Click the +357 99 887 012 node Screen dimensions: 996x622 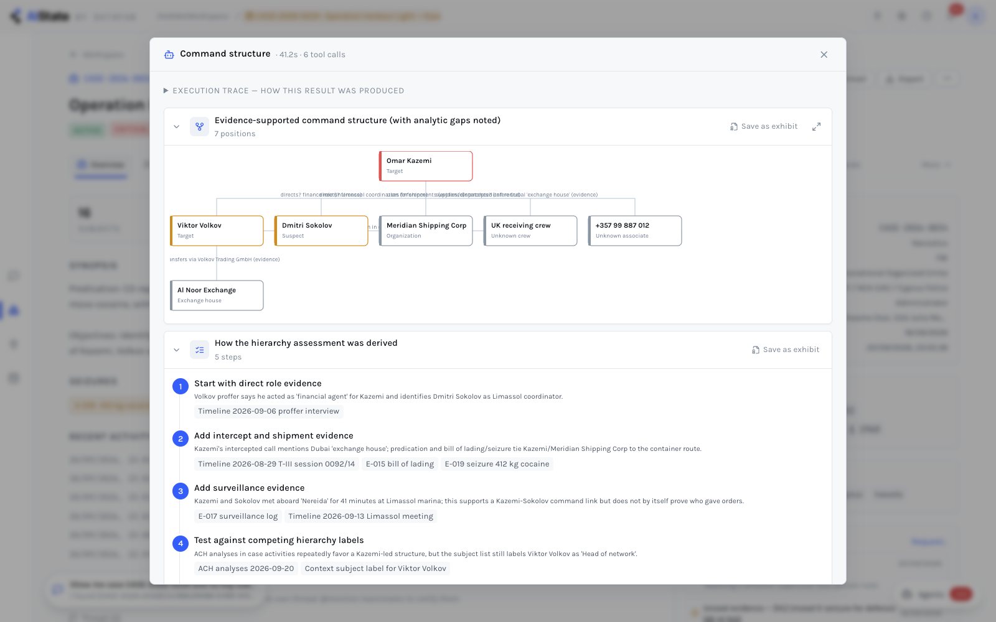tap(635, 231)
